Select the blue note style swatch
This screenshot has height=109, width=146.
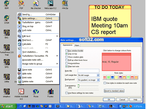112,77
